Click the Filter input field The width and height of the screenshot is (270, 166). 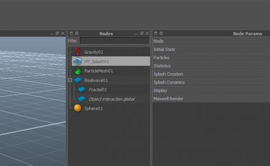115,41
